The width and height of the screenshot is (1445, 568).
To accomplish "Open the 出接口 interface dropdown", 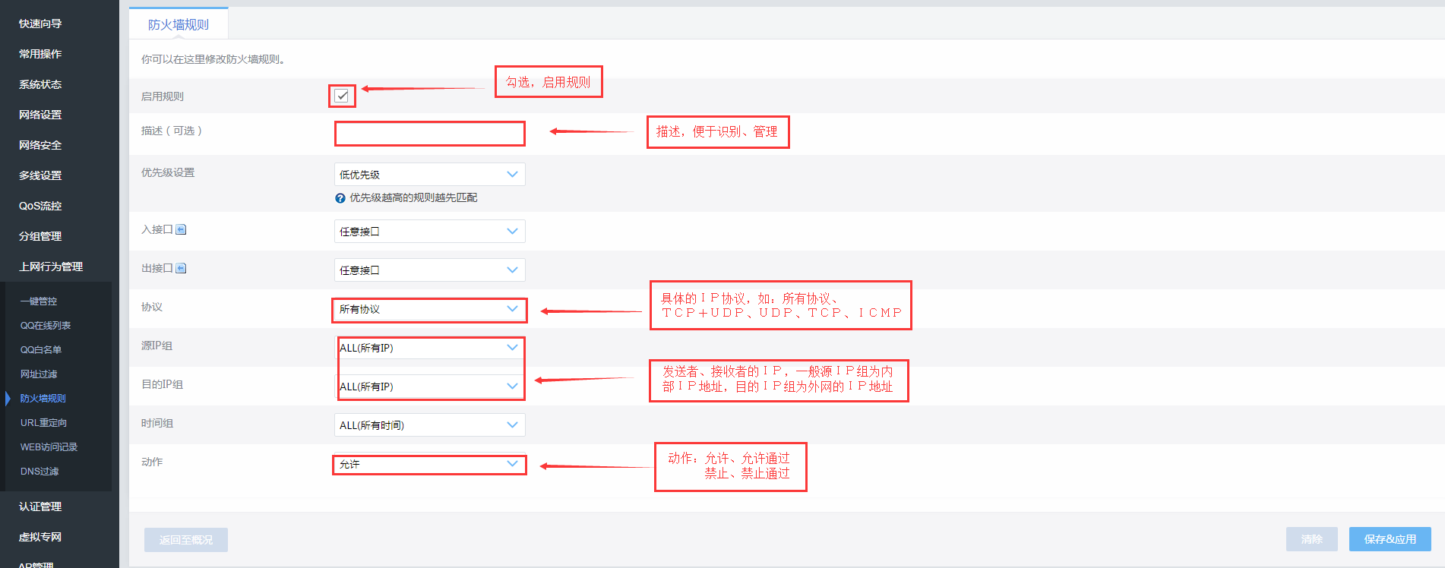I will click(x=429, y=270).
